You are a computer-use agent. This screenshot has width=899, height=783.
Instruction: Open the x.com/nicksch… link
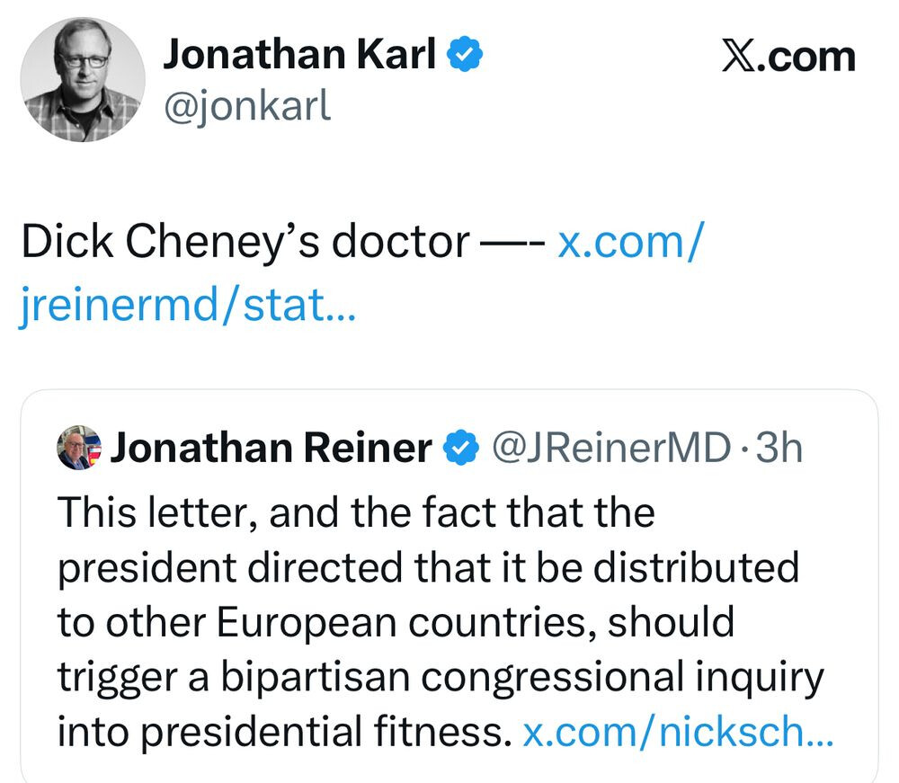point(679,731)
